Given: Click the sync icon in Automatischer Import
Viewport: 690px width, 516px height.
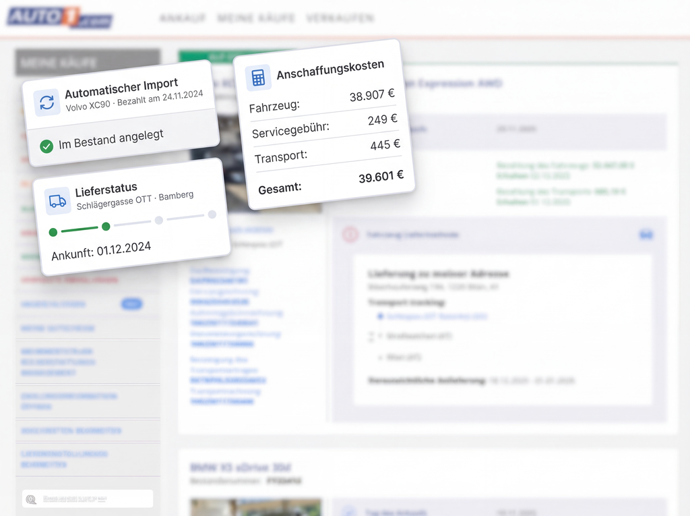Looking at the screenshot, I should coord(46,103).
